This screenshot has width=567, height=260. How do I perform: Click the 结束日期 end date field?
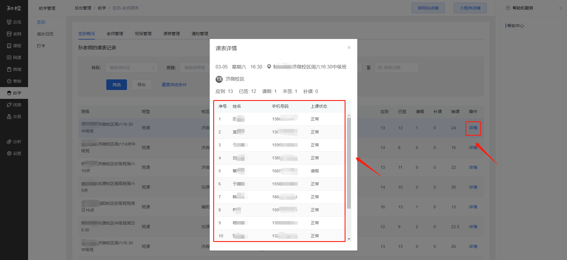396,68
